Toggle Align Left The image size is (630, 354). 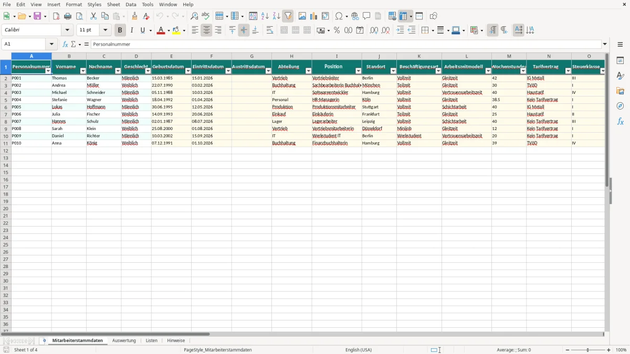195,30
